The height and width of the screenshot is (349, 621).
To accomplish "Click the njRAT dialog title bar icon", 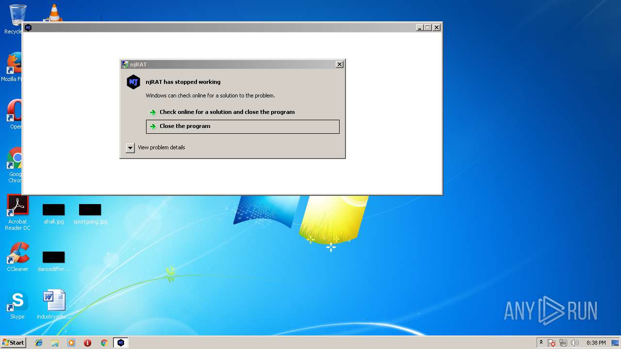I will click(125, 64).
